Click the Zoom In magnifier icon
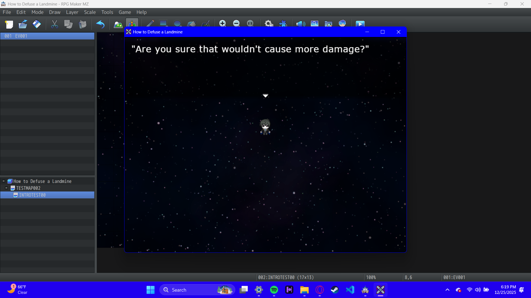Image resolution: width=531 pixels, height=298 pixels. coord(222,23)
